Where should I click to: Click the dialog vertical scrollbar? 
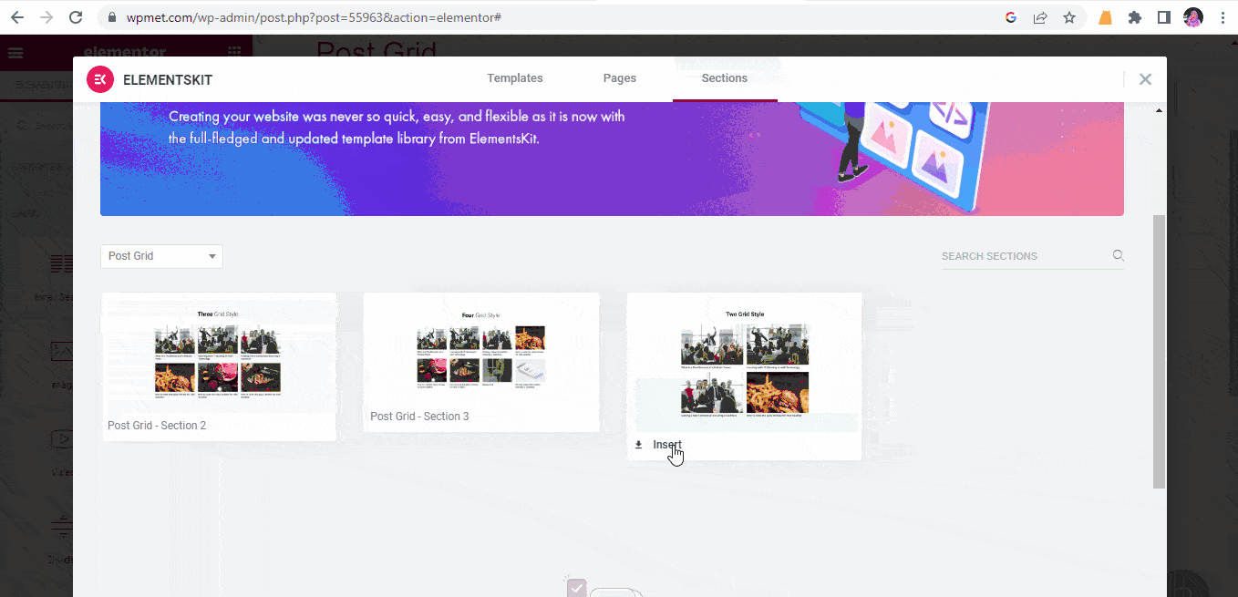pyautogui.click(x=1160, y=352)
